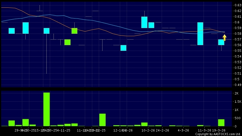Click the 0.63 price axis label

pyautogui.click(x=237, y=5)
